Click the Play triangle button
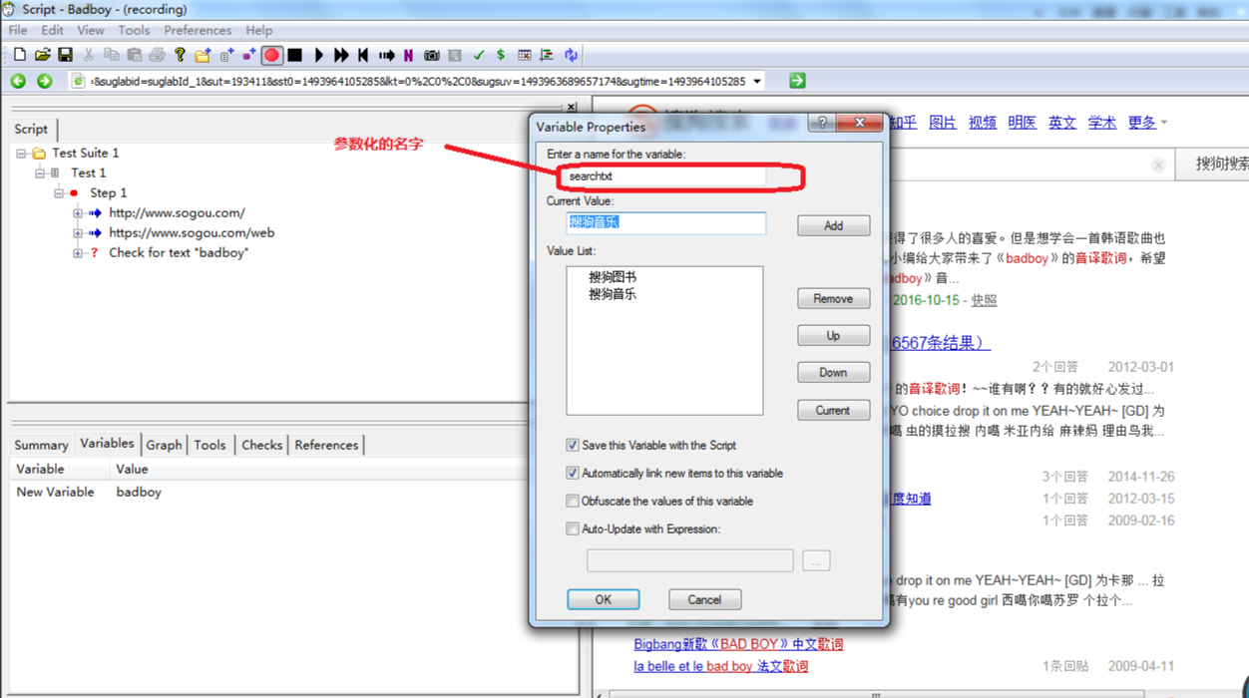 tap(318, 55)
